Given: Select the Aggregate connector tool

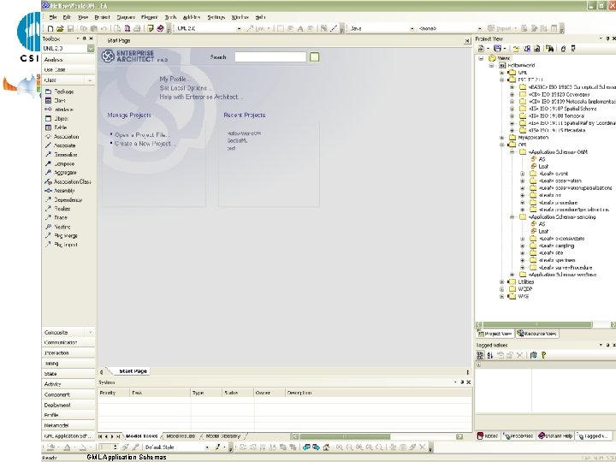Looking at the screenshot, I should [61, 173].
